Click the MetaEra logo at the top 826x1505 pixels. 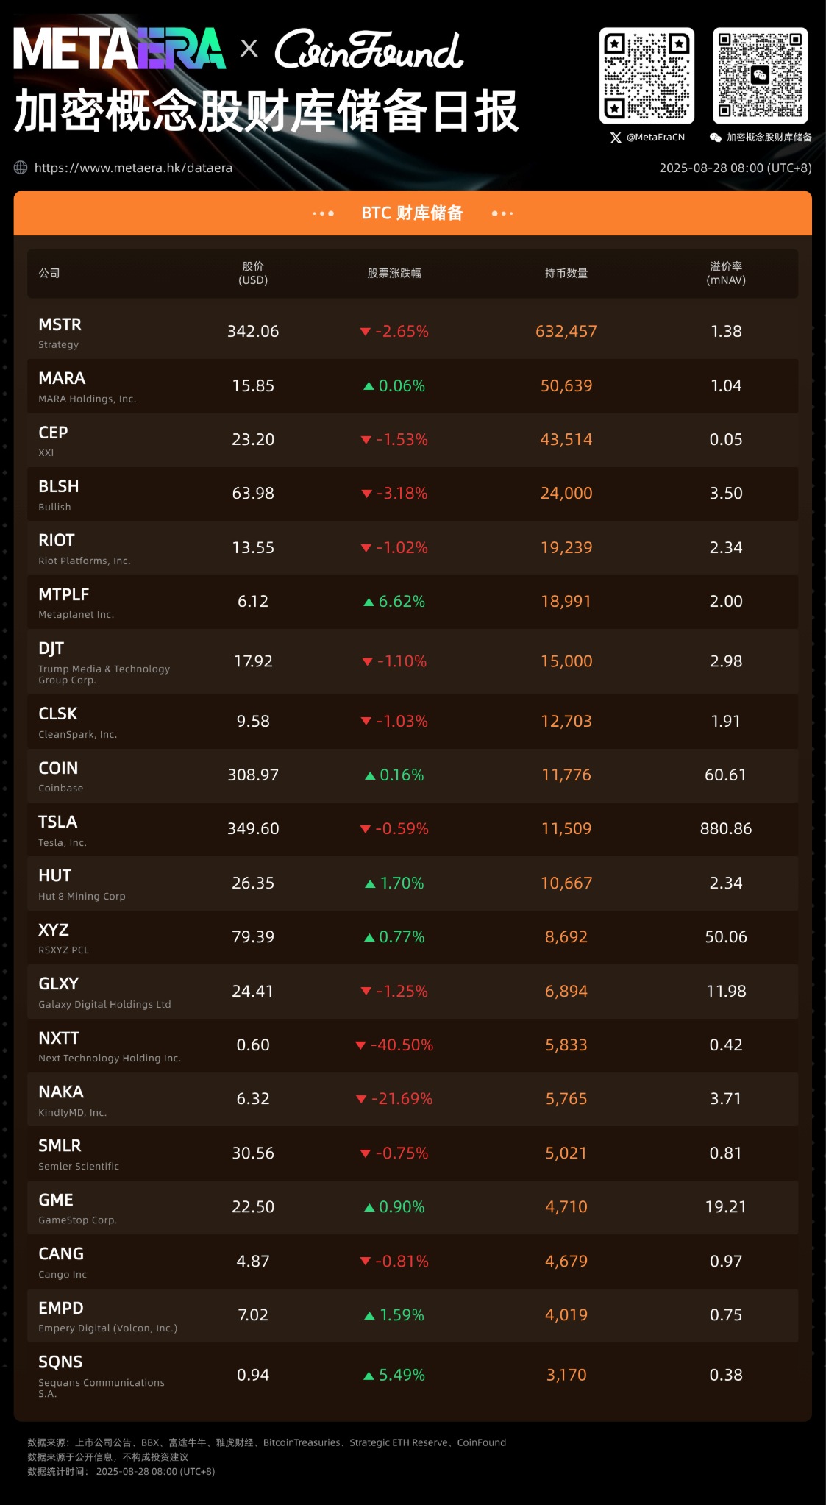point(119,49)
